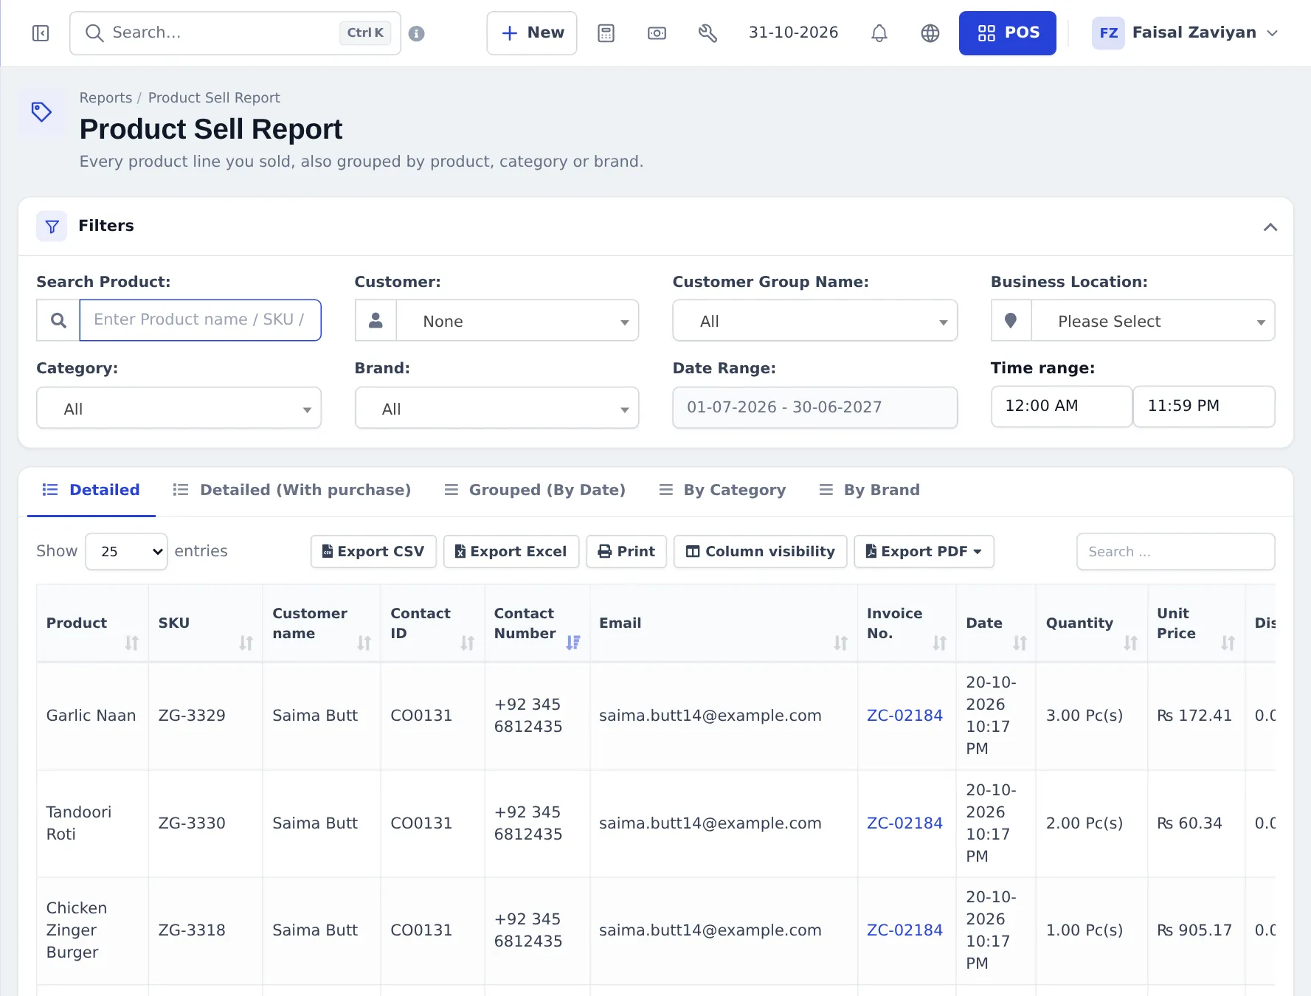Open the Customer dropdown

click(517, 320)
